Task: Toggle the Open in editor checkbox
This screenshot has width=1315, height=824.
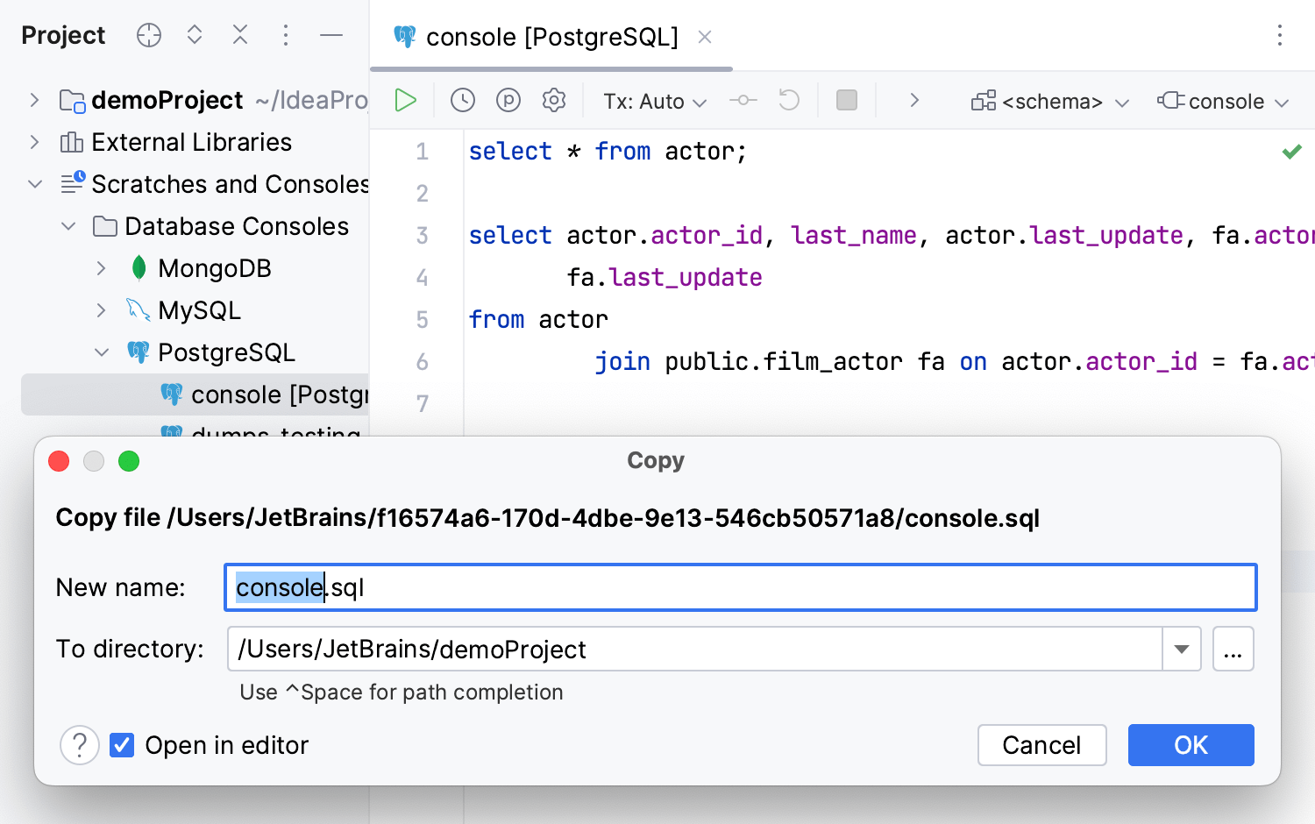Action: point(122,745)
